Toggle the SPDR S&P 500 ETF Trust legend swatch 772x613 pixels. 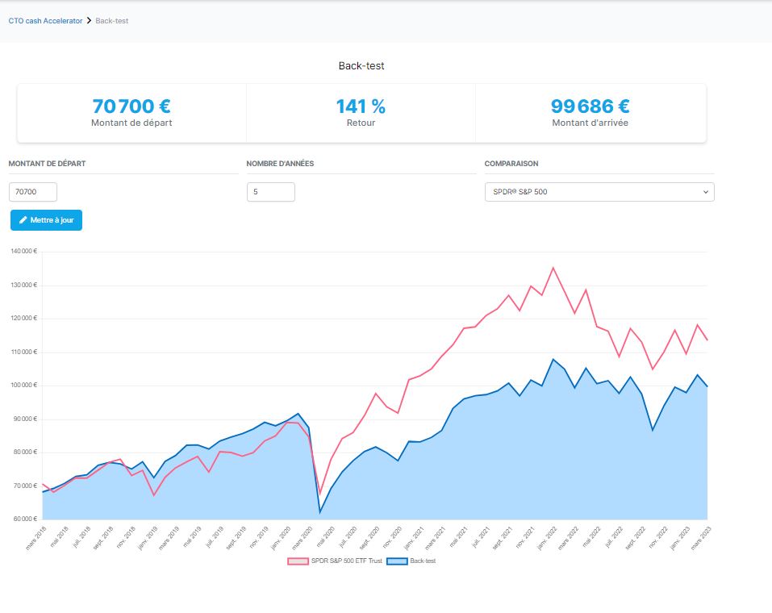[x=298, y=561]
